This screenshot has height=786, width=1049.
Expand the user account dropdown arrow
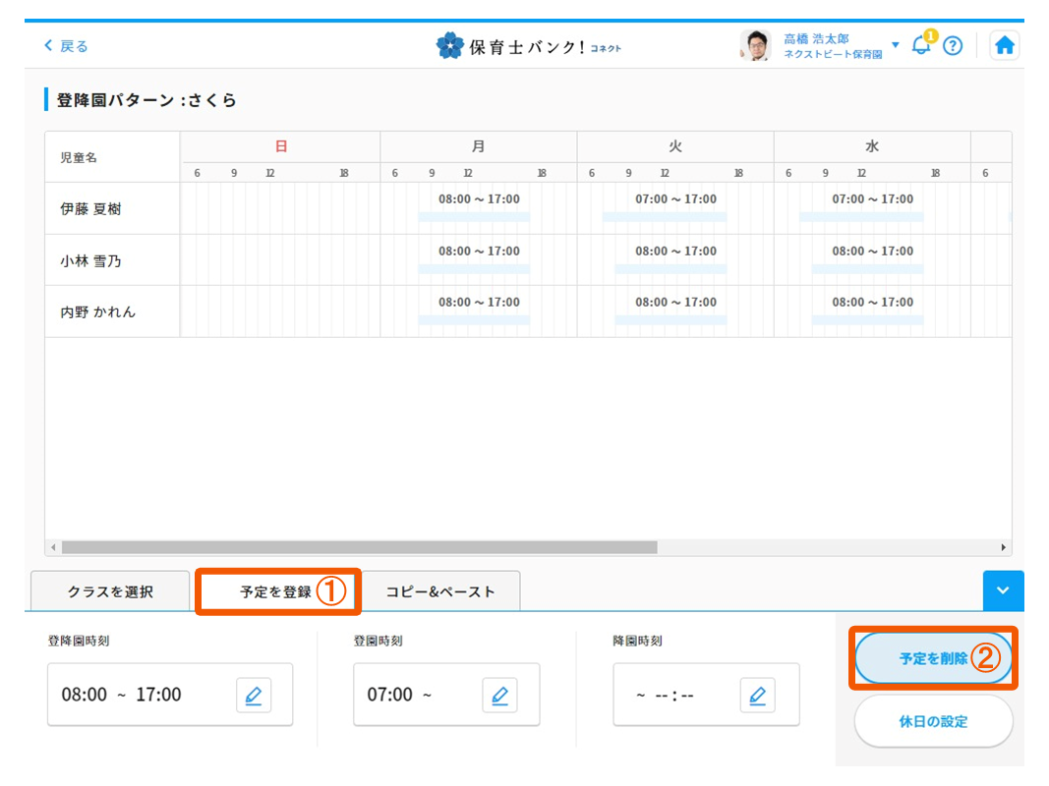tap(895, 44)
